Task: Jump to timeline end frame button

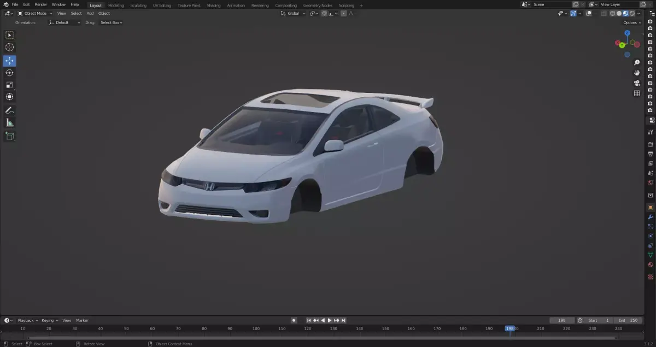Action: (343, 320)
